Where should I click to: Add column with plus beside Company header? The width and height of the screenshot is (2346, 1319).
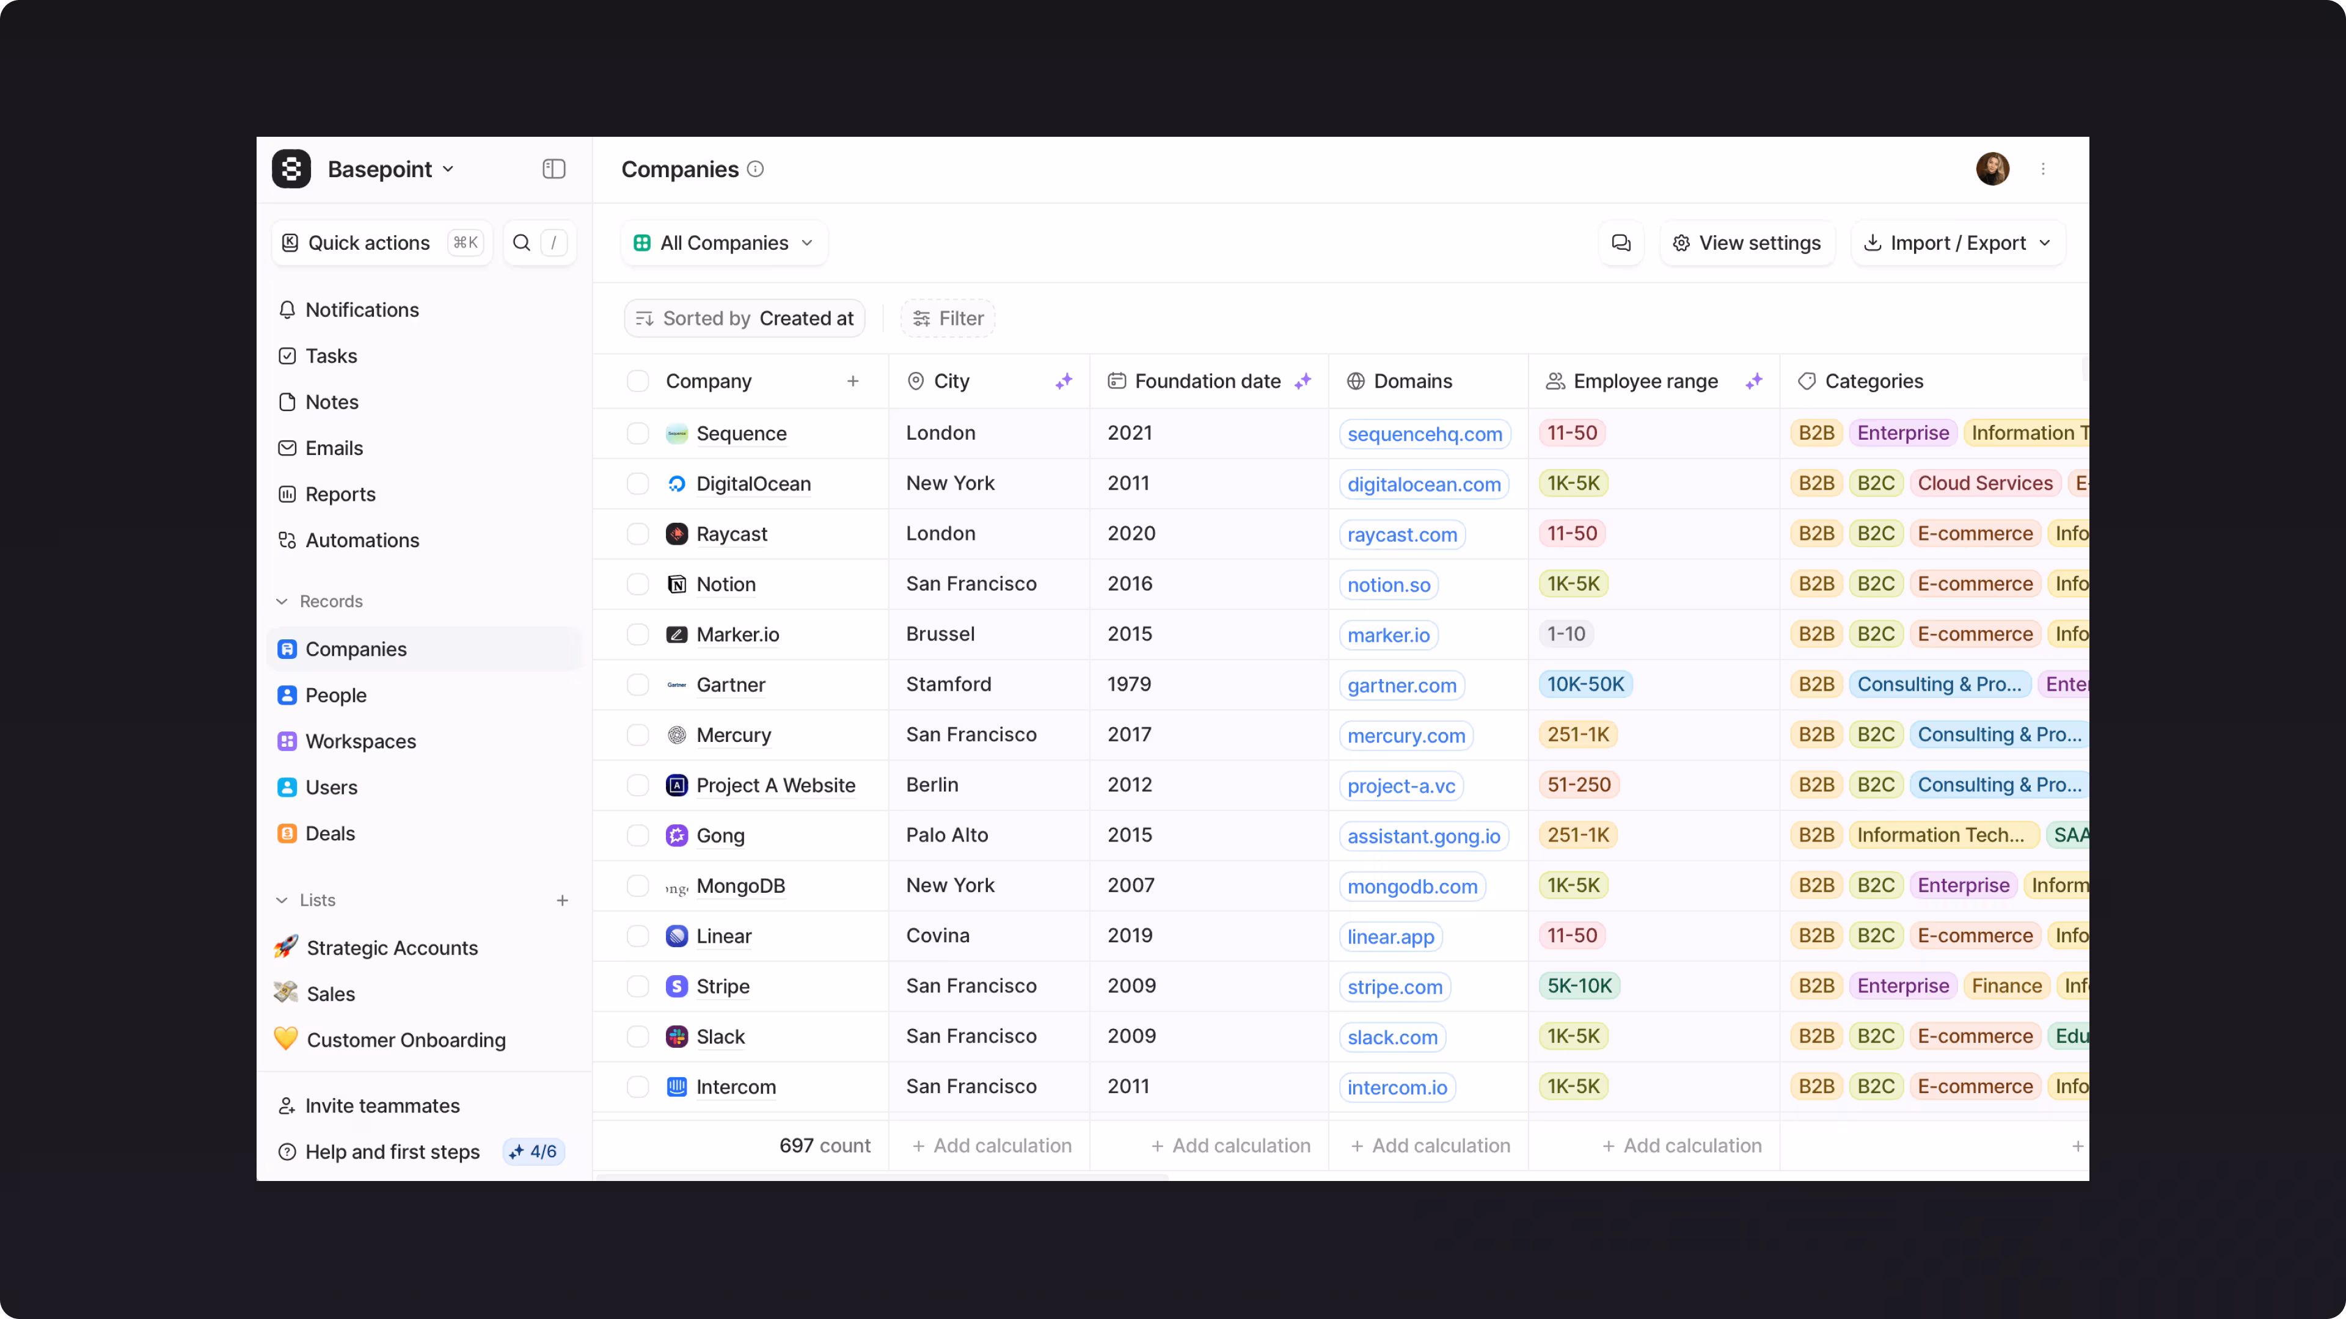click(852, 382)
